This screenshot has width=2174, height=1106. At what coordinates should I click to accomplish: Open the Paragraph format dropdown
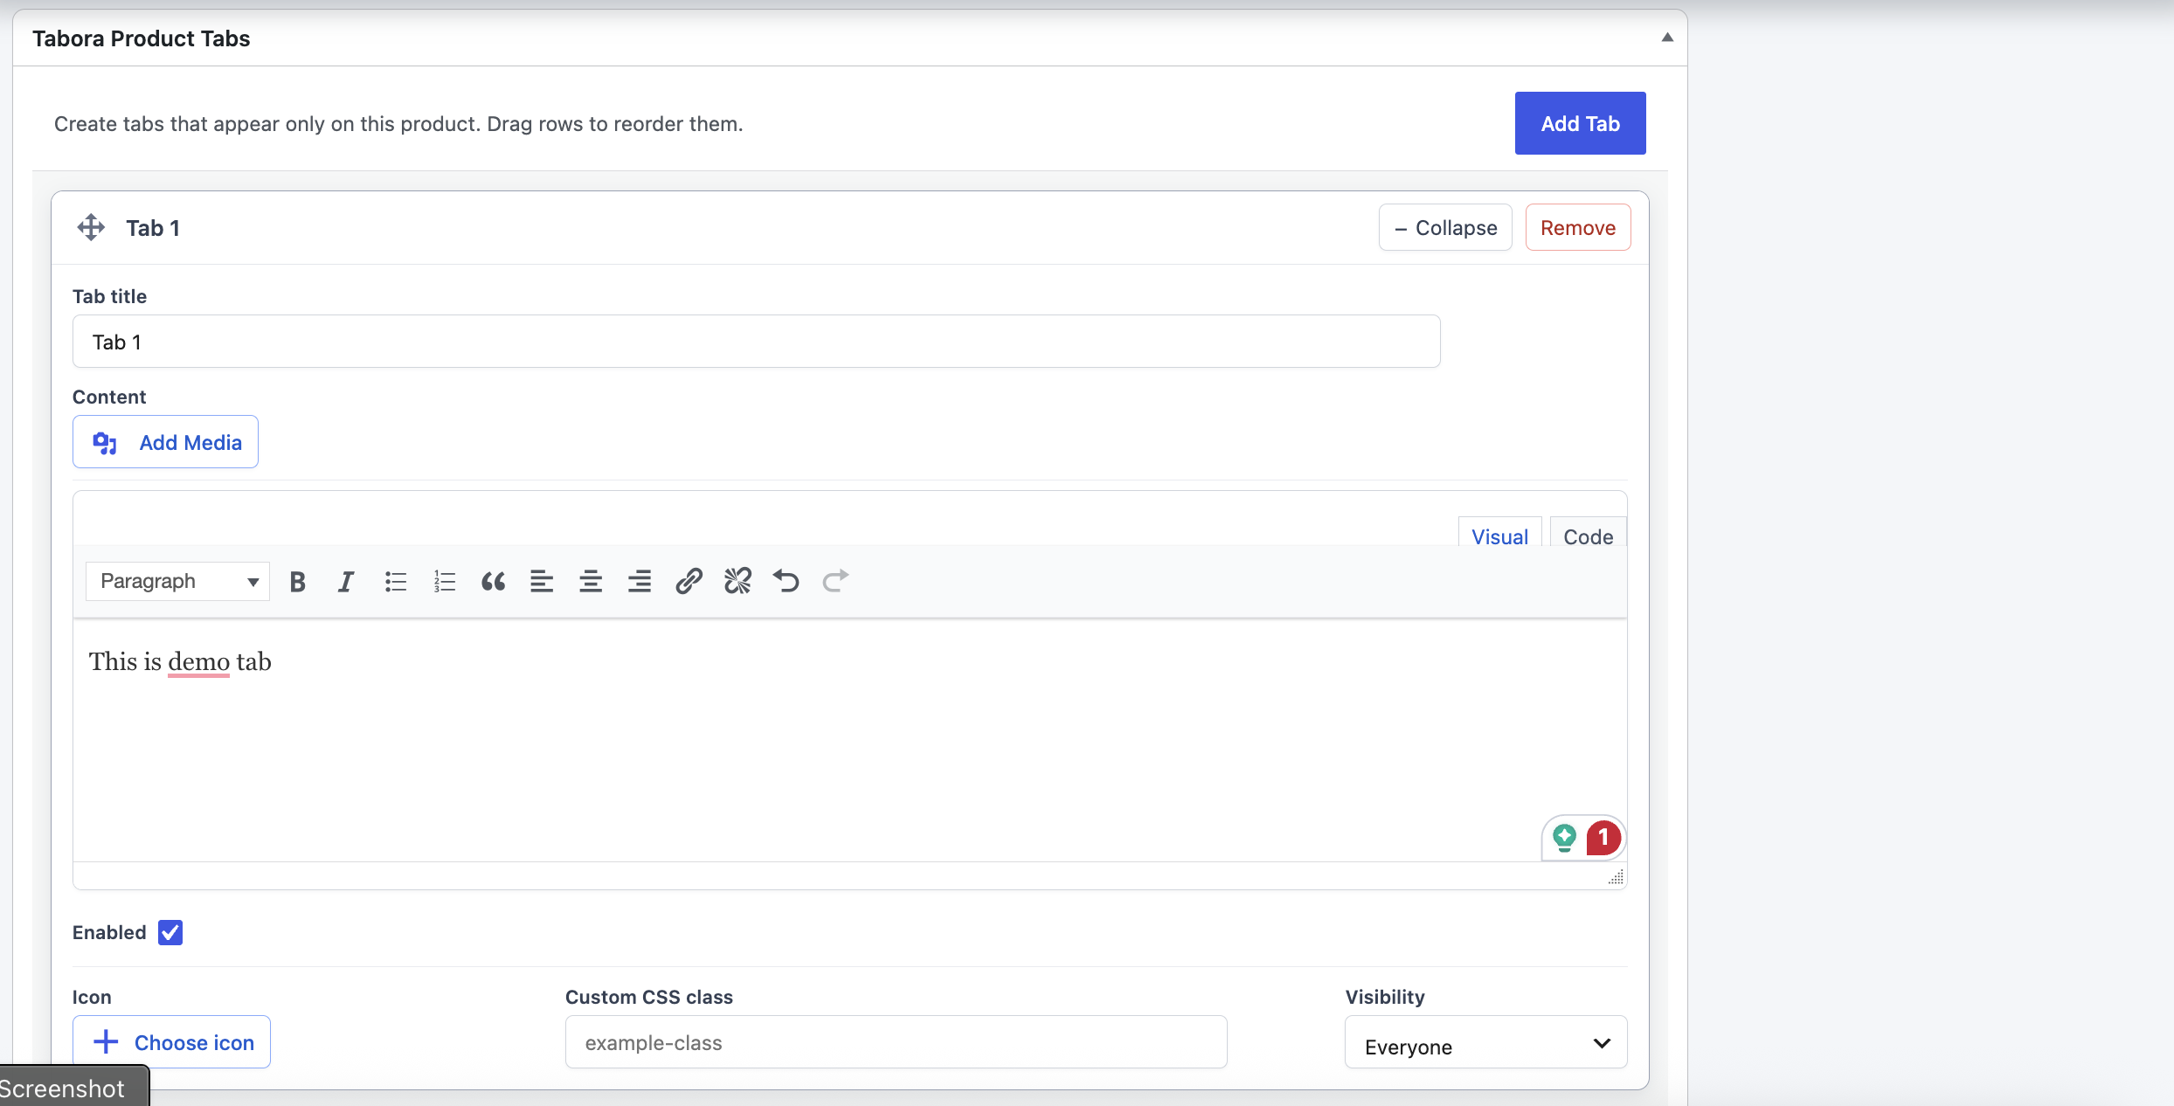pos(177,581)
